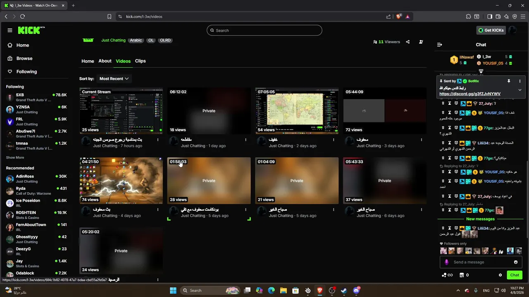
Task: Open the 07:05:05 map video thumbnail
Action: tap(297, 111)
